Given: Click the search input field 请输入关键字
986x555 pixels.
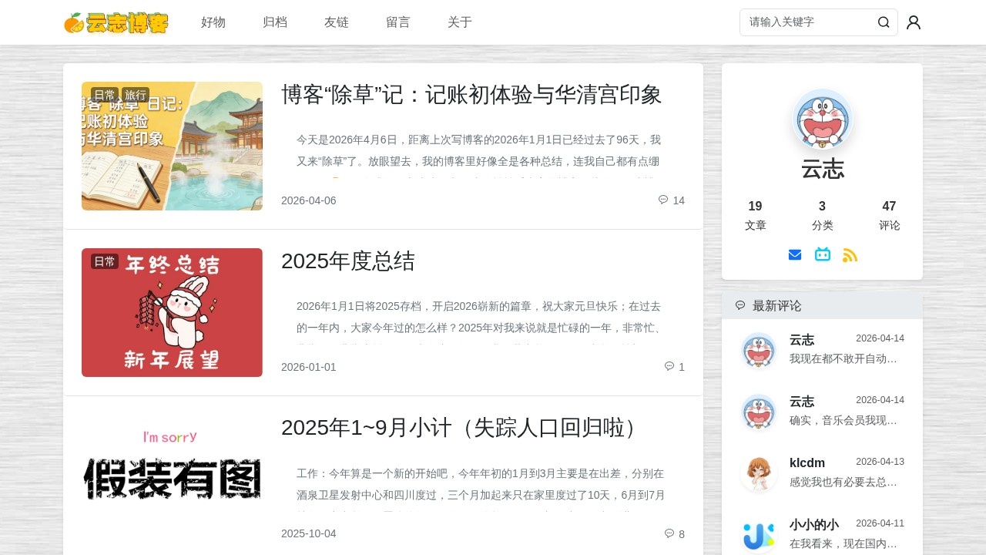Looking at the screenshot, I should (x=801, y=22).
